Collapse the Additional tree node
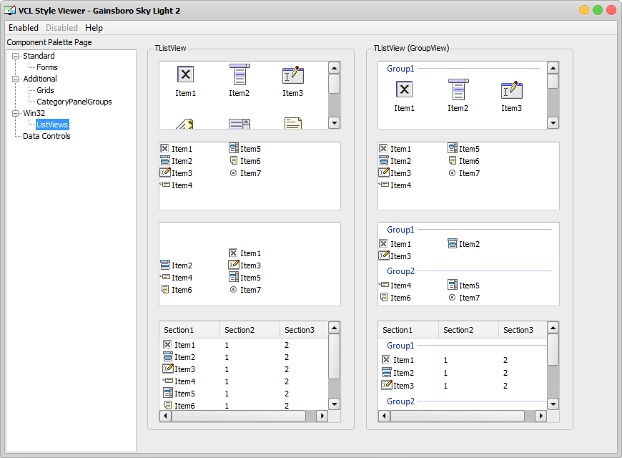 15,79
